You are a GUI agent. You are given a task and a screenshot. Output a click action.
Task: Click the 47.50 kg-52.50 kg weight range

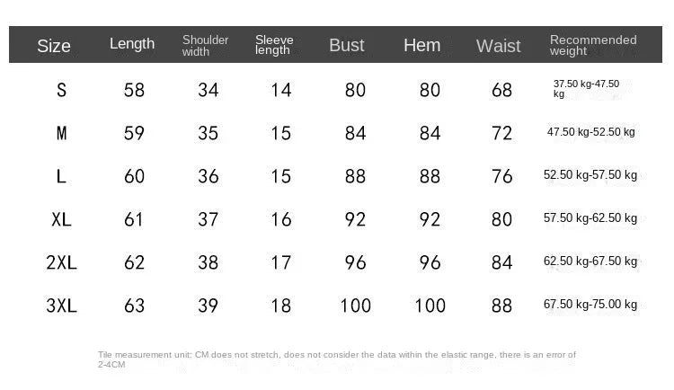click(x=590, y=132)
